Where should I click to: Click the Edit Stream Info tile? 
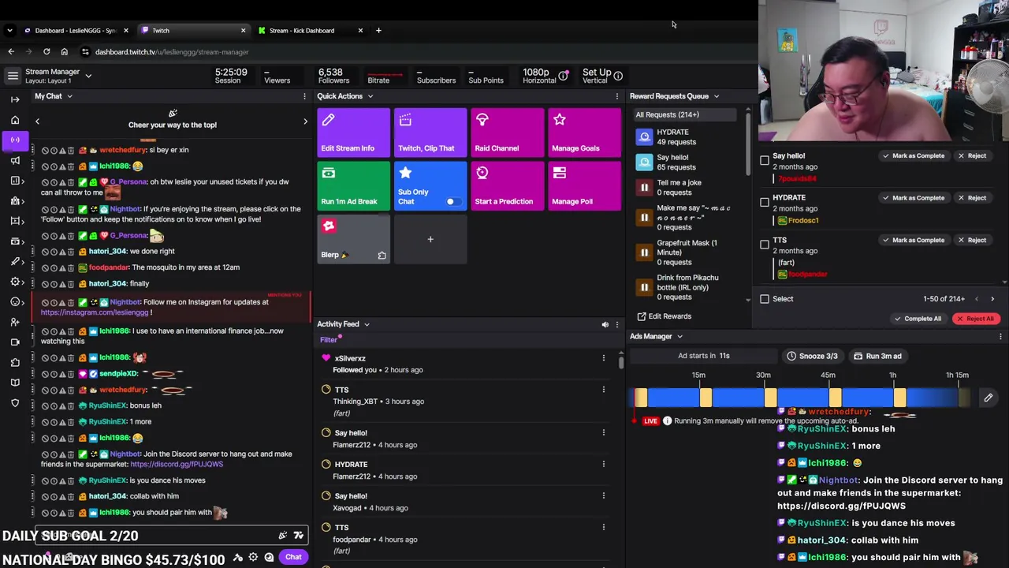pos(353,133)
